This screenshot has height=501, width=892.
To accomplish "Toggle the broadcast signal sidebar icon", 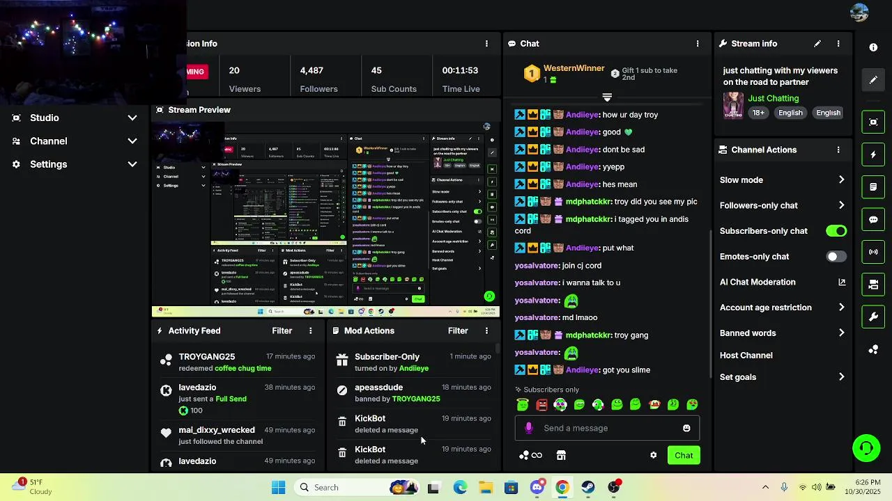I will pyautogui.click(x=873, y=252).
